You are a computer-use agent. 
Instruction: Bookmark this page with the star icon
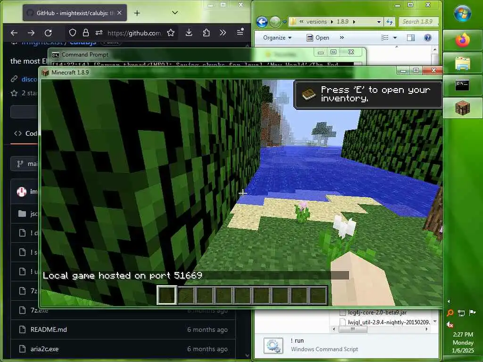[x=171, y=33]
